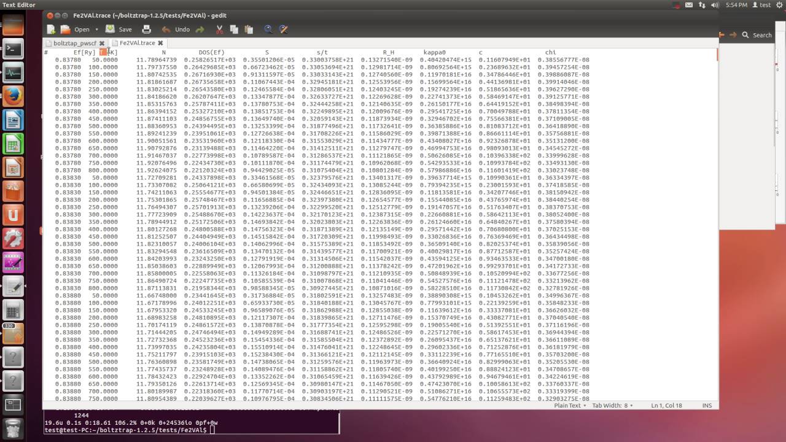Launch Firefox from the dock
Screen dimensions: 786x442
coord(14,96)
